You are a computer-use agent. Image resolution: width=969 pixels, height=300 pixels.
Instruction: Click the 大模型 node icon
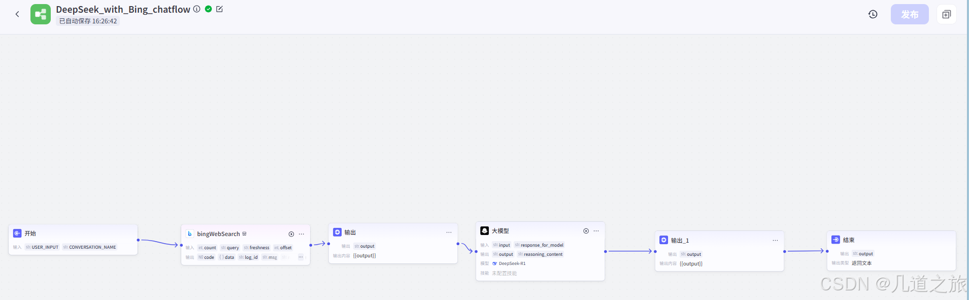pyautogui.click(x=485, y=230)
